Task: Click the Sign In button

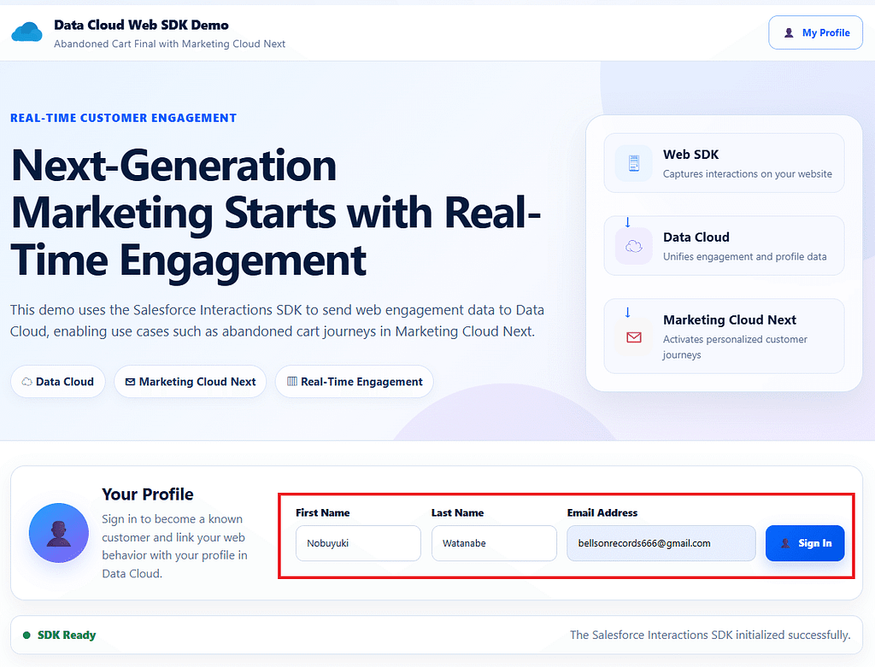Action: pos(805,543)
